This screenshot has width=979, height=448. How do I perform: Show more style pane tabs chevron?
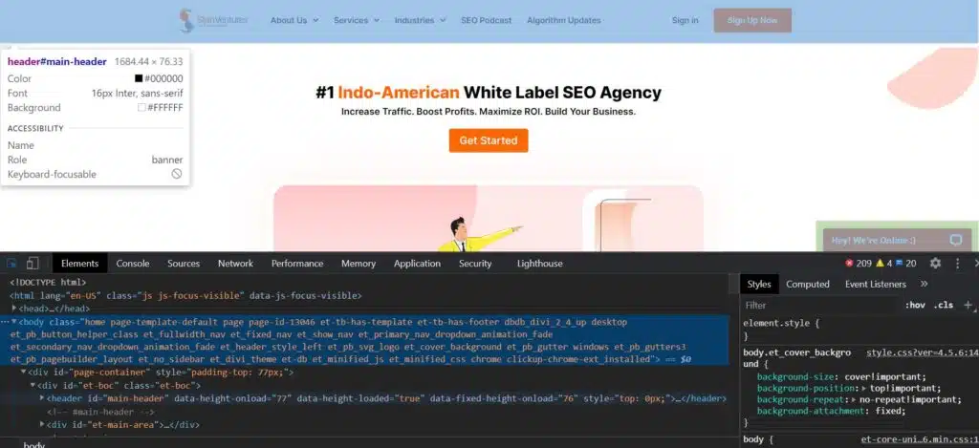pyautogui.click(x=925, y=284)
